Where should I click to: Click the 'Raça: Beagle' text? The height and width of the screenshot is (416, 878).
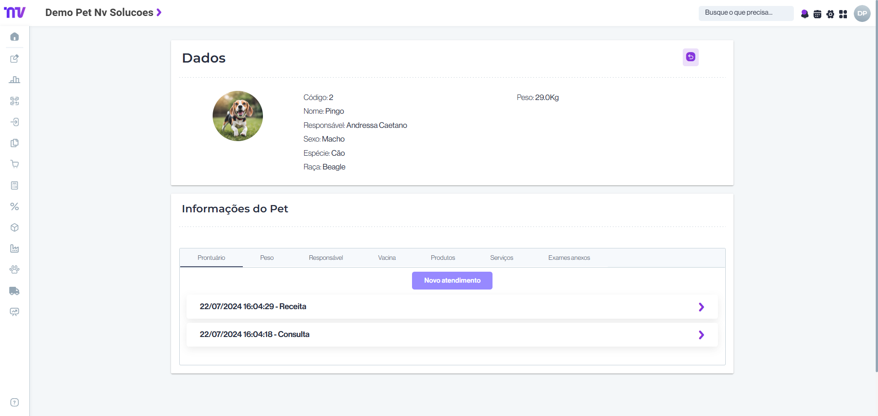[x=325, y=167]
